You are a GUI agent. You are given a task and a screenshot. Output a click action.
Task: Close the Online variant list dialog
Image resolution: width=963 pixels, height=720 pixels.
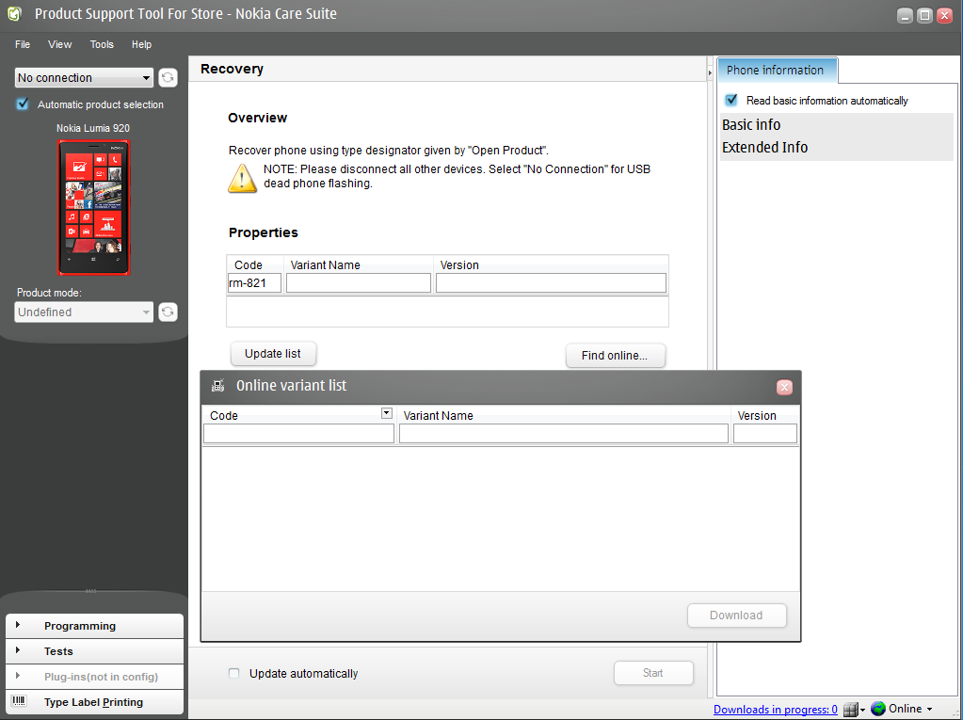point(784,388)
